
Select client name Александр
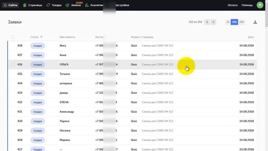[67, 112]
